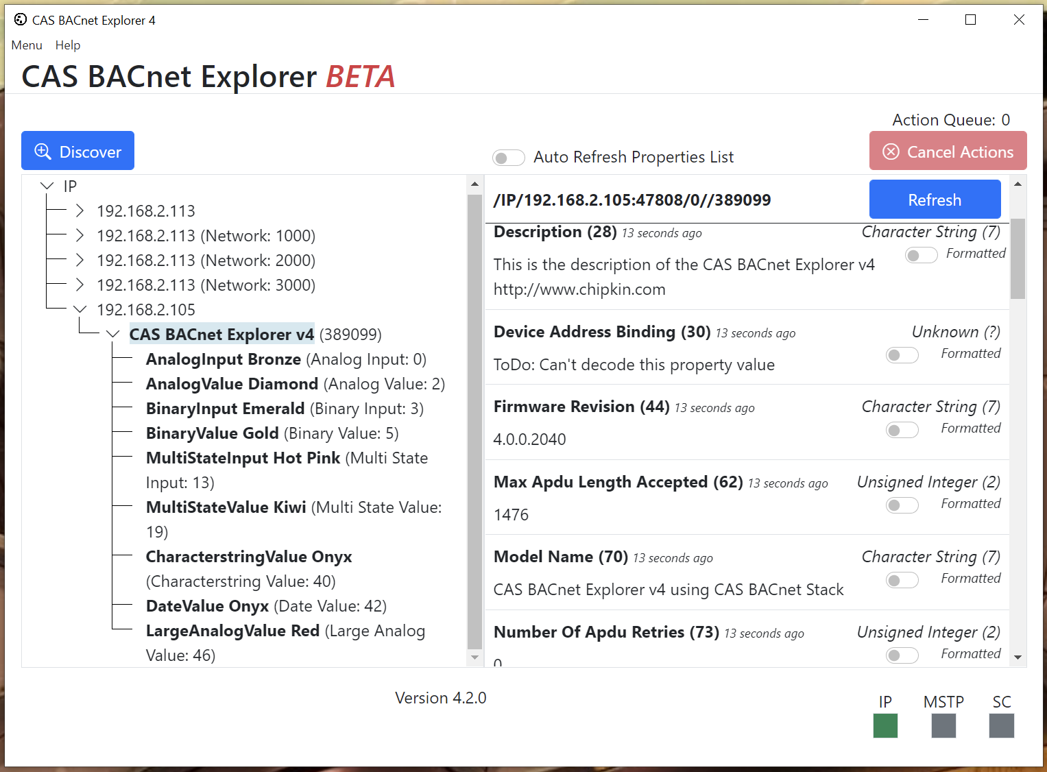Select CharacterstringValue Onyx object
1047x772 pixels.
coord(249,569)
